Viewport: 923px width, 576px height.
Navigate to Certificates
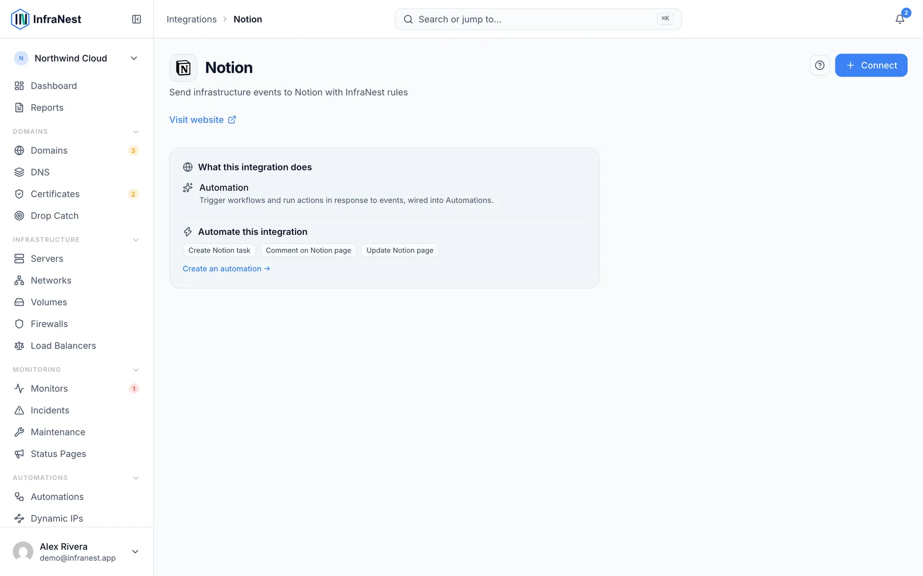(77, 194)
